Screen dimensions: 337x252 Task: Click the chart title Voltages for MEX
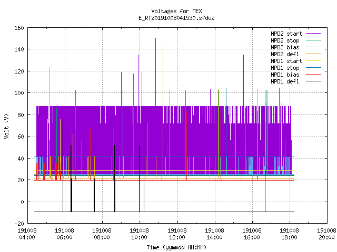[x=177, y=11]
